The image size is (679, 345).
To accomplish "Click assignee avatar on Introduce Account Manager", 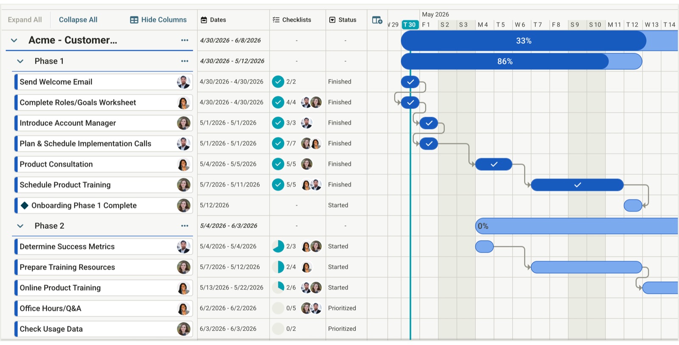I will [x=183, y=123].
